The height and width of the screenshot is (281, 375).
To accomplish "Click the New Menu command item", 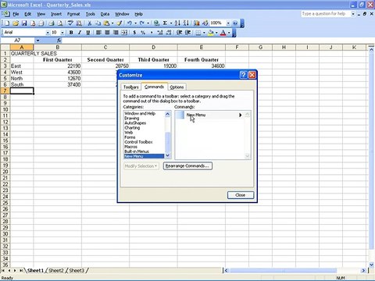I will point(209,115).
